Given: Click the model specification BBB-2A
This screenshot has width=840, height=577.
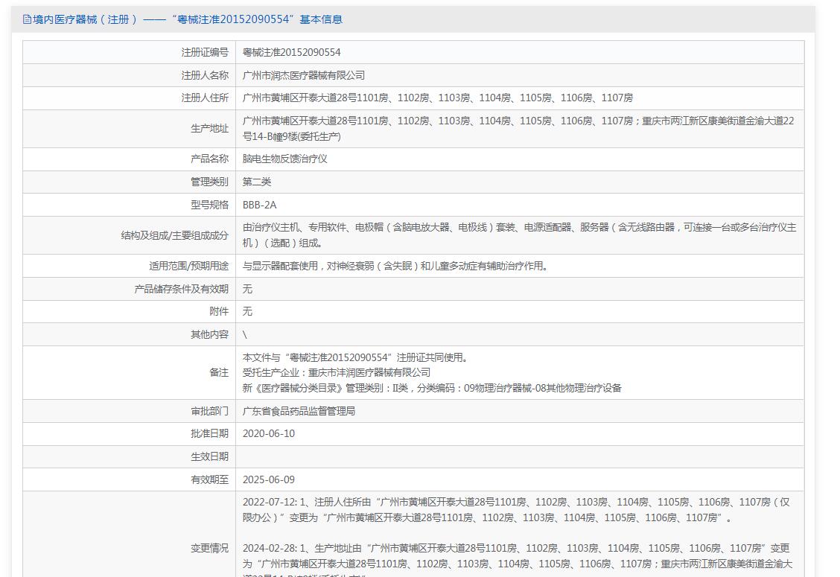Looking at the screenshot, I should point(259,205).
